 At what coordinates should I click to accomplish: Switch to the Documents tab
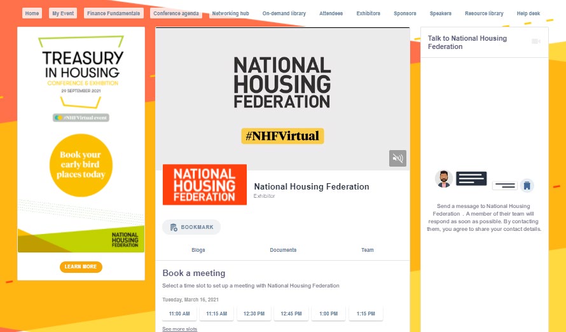tap(283, 250)
